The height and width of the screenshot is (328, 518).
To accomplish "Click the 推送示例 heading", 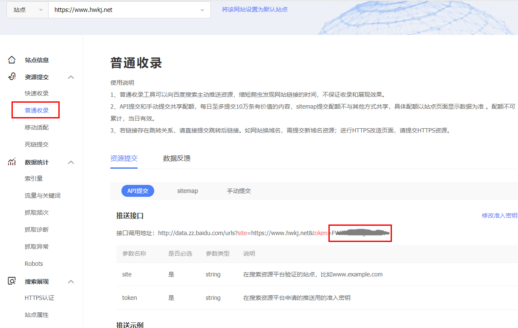I will 130,325.
